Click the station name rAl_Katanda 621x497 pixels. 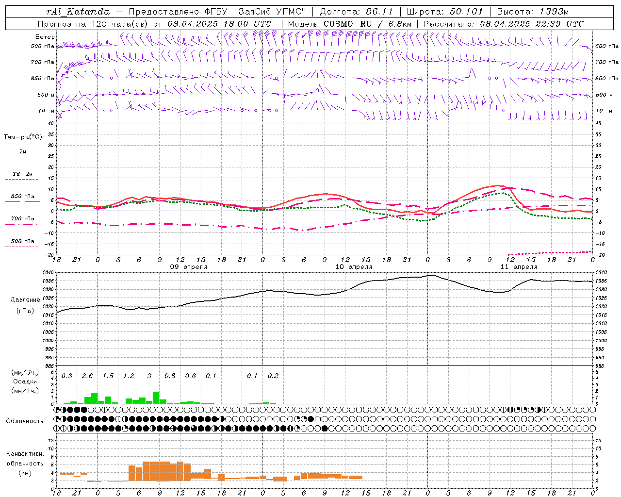pos(78,12)
